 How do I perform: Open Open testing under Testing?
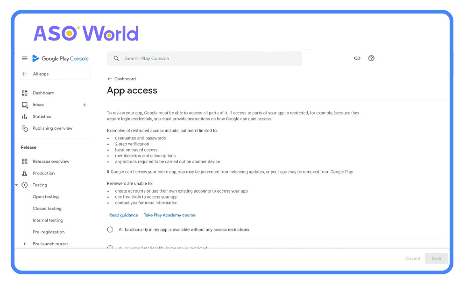pyautogui.click(x=46, y=196)
